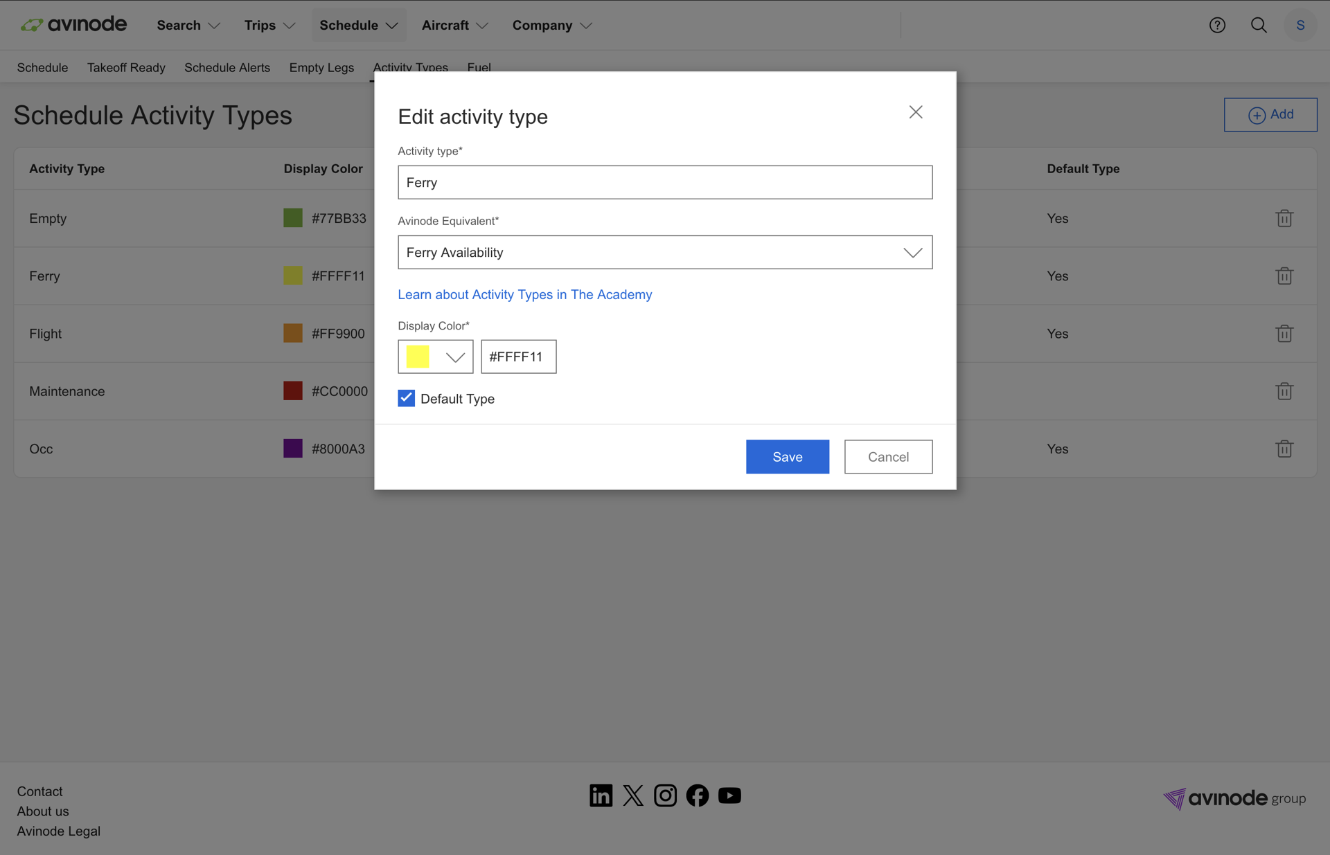Screen dimensions: 1330x855
Task: Open the Instagram icon in footer
Action: click(x=665, y=795)
